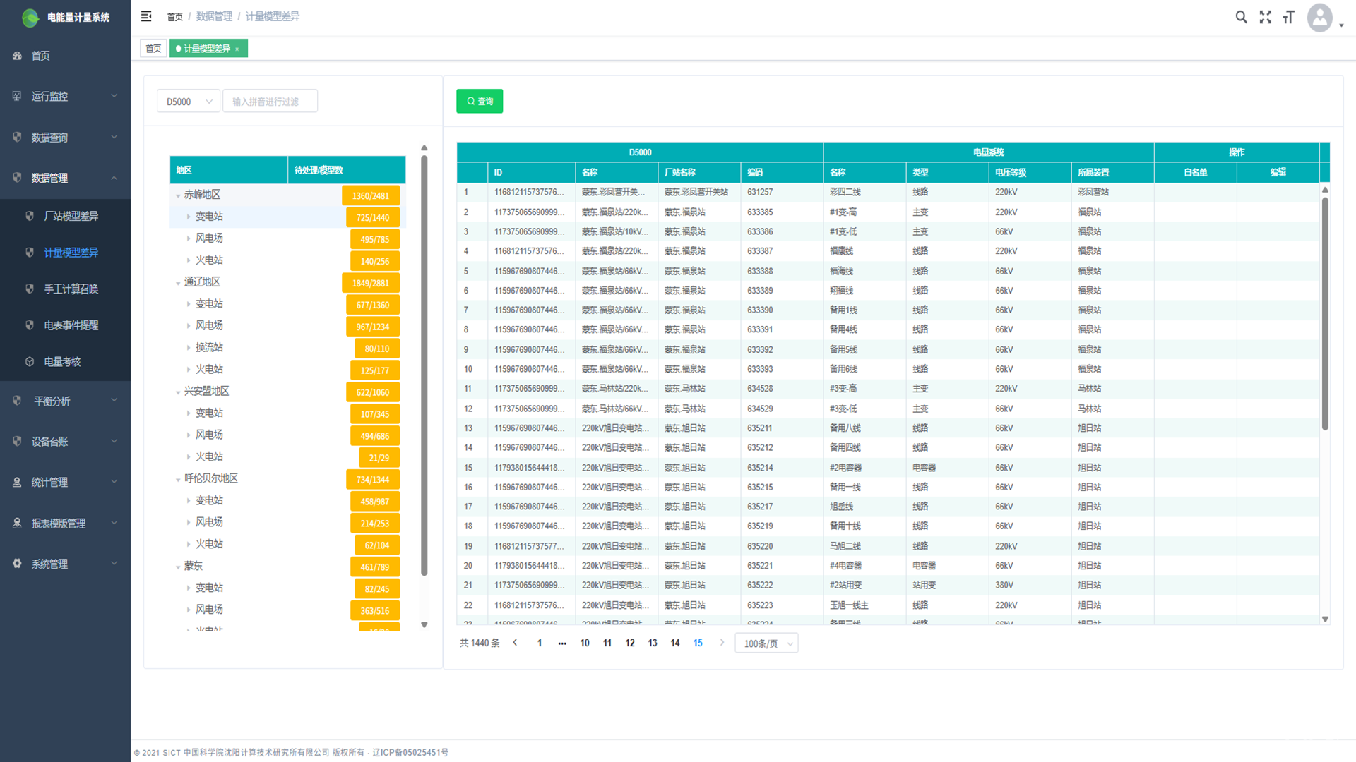Open the user avatar menu
The height and width of the screenshot is (762, 1356).
coord(1320,18)
